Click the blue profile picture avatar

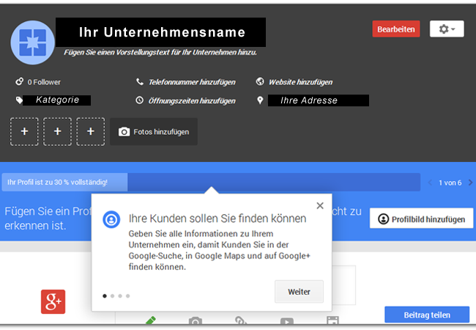[x=32, y=43]
